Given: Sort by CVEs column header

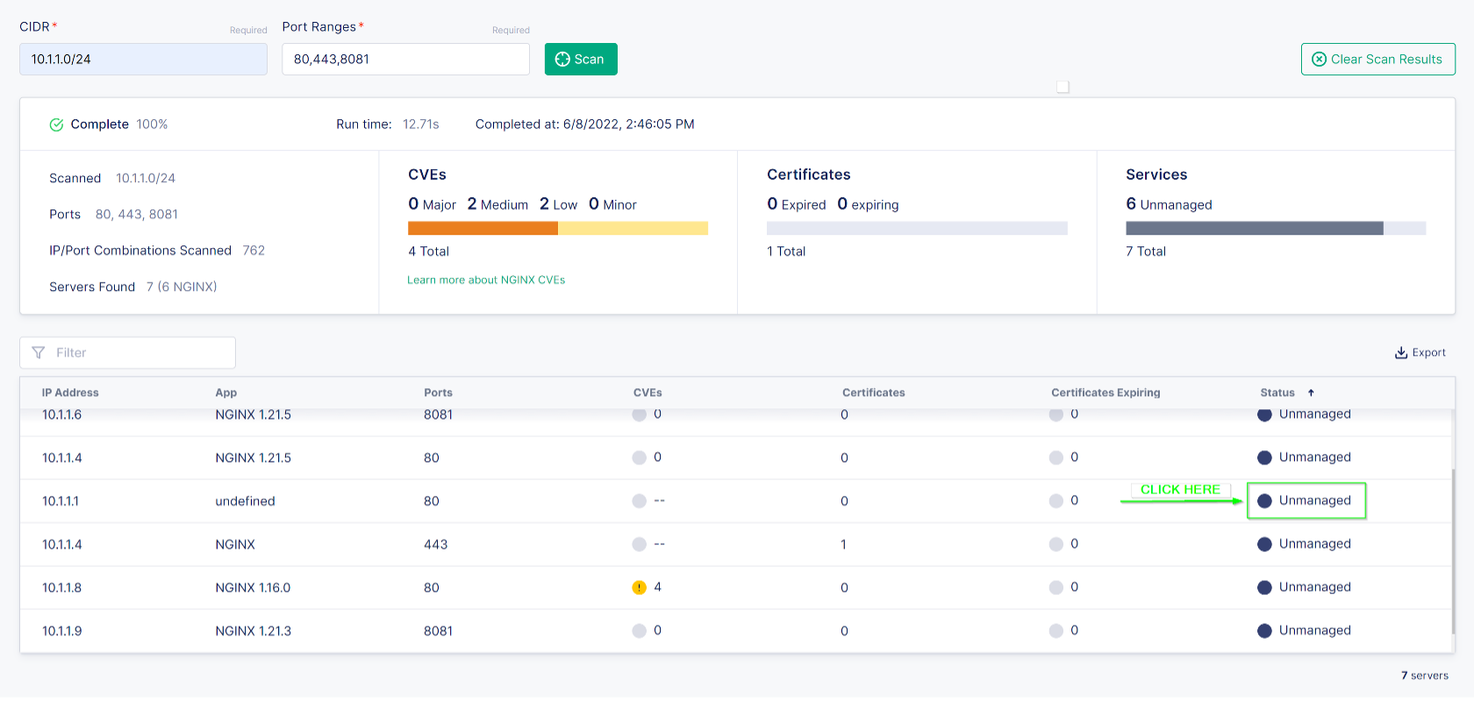Looking at the screenshot, I should (x=648, y=393).
